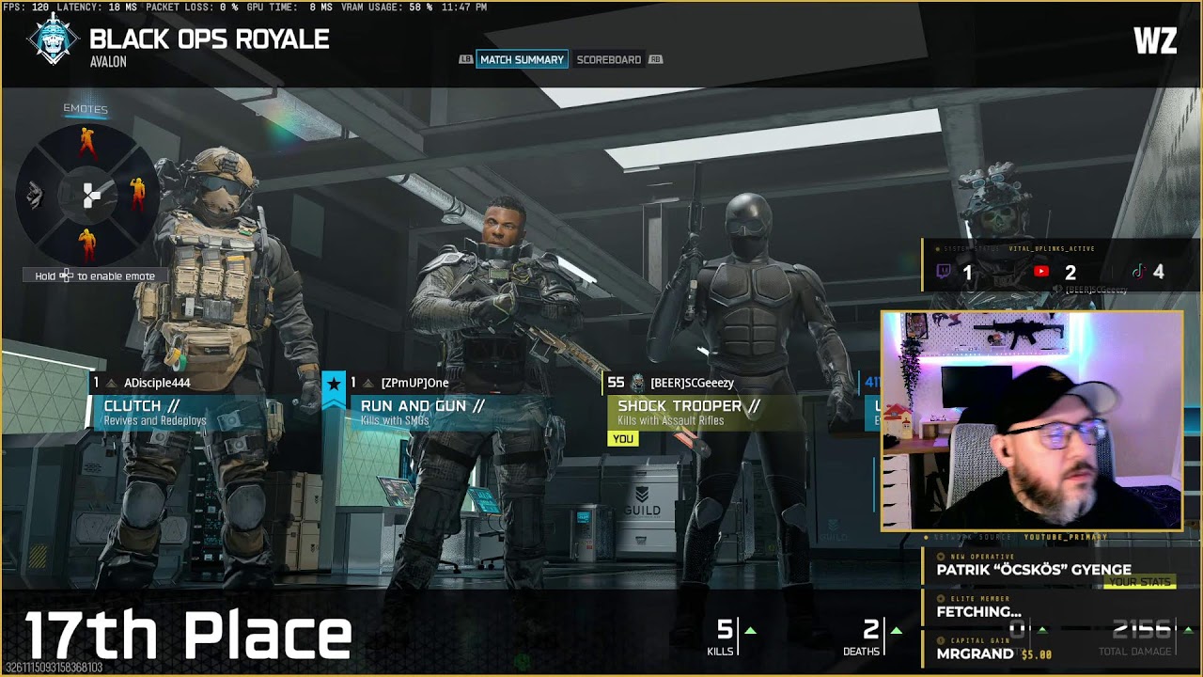The width and height of the screenshot is (1203, 677).
Task: Click the 'BLACK OPS ROYALE' title
Action: click(x=209, y=39)
